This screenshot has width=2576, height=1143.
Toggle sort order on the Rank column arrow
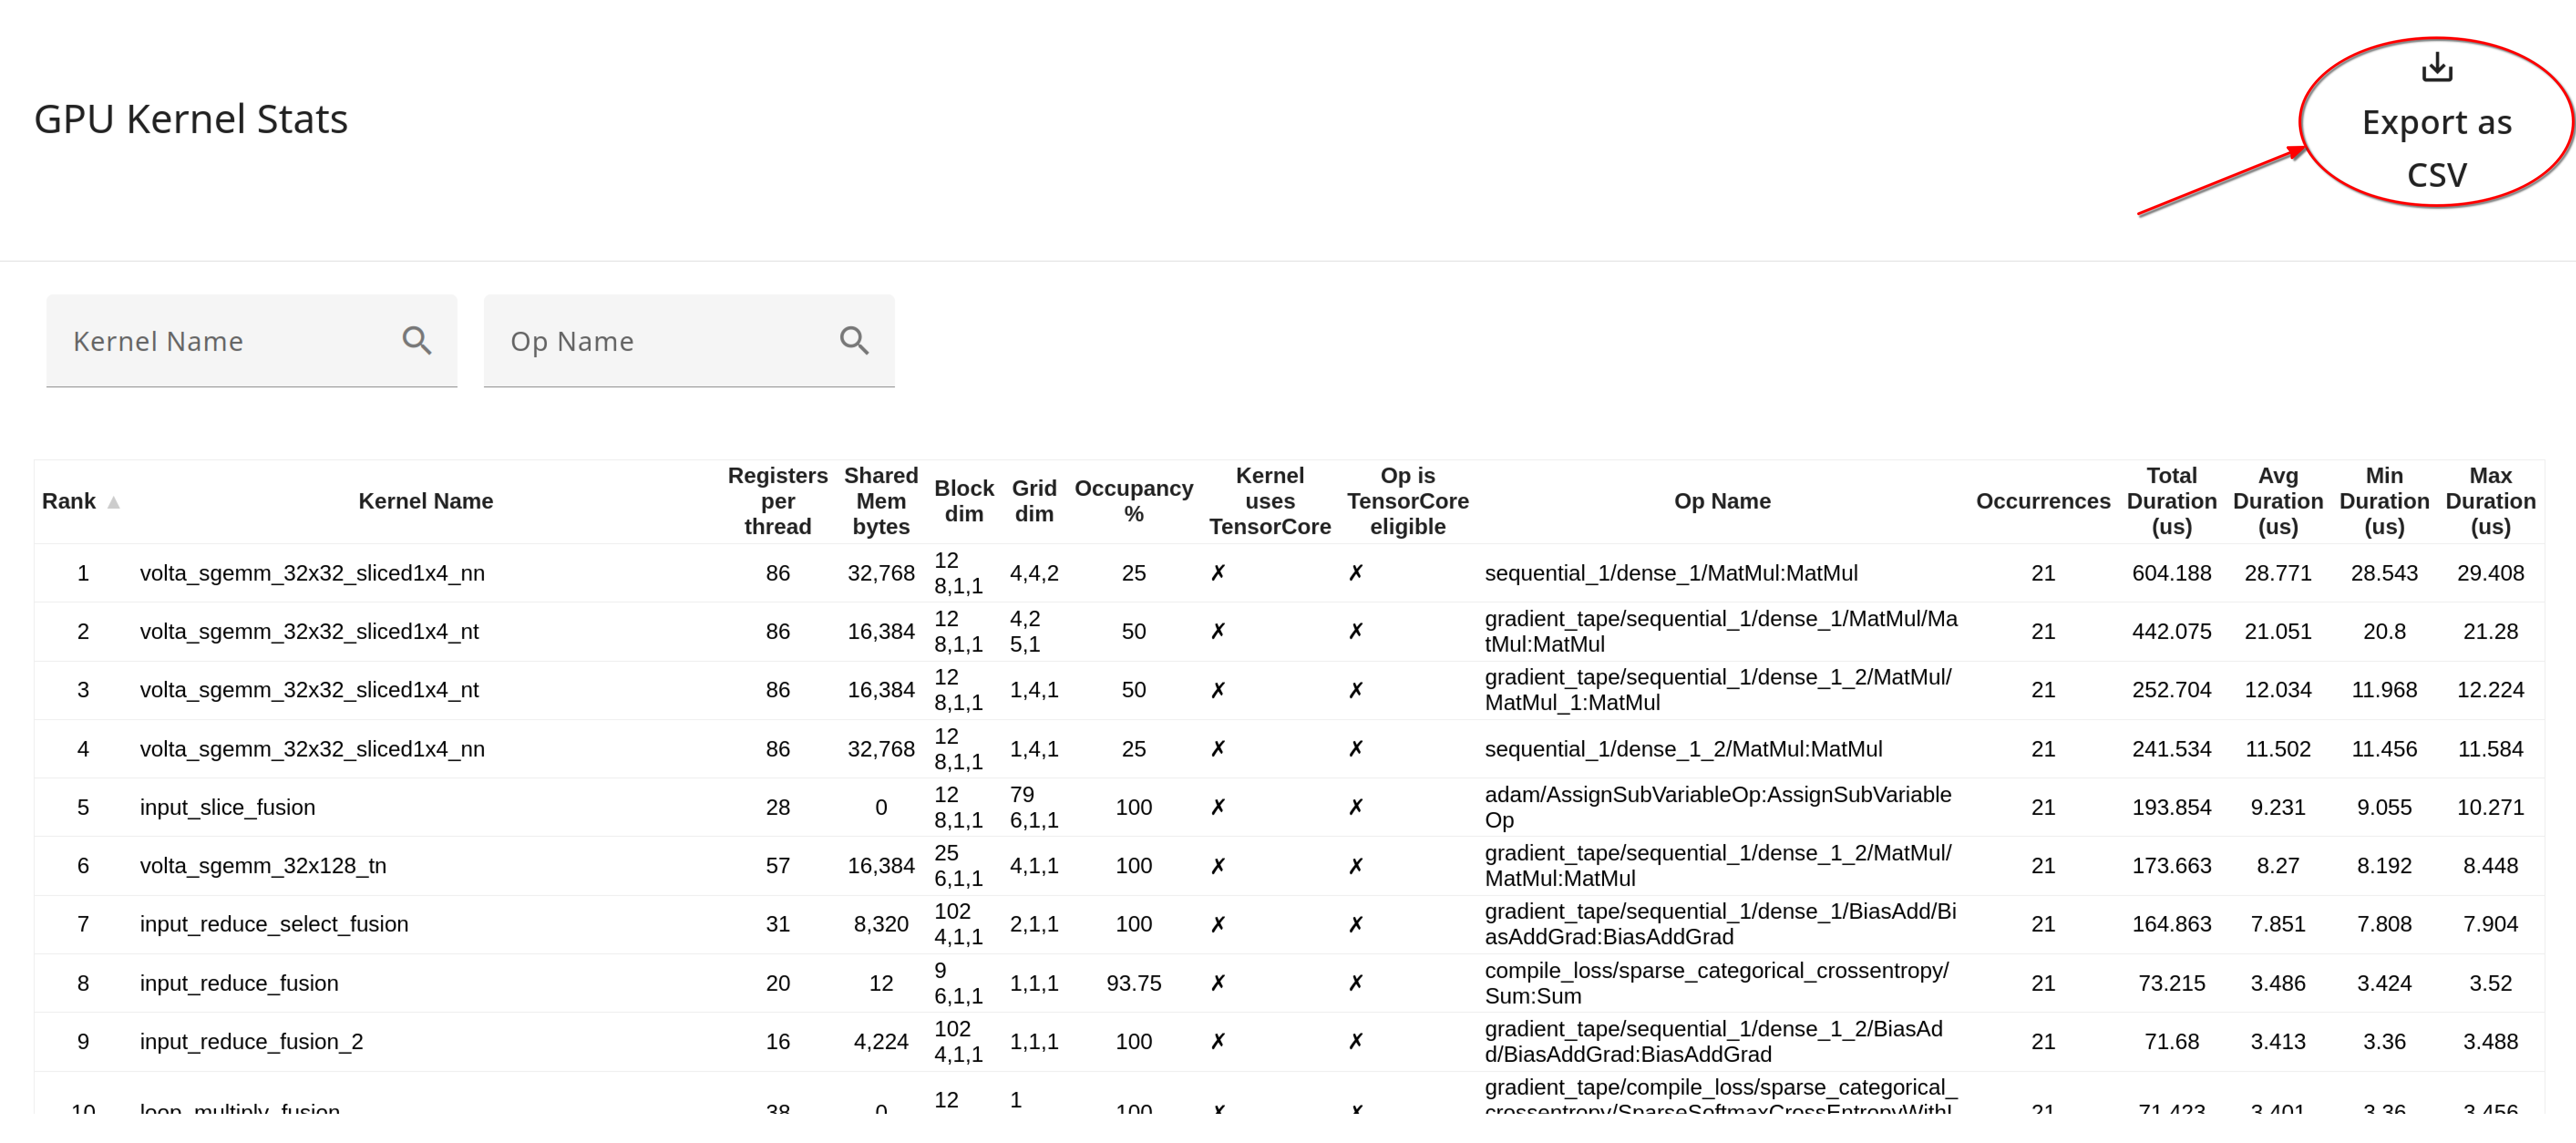[x=112, y=502]
